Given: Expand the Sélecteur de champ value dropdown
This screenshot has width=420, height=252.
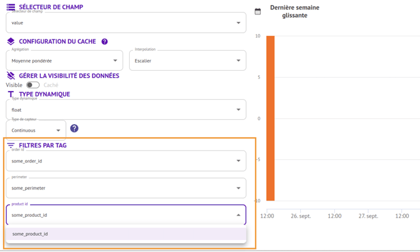Looking at the screenshot, I should [126, 23].
